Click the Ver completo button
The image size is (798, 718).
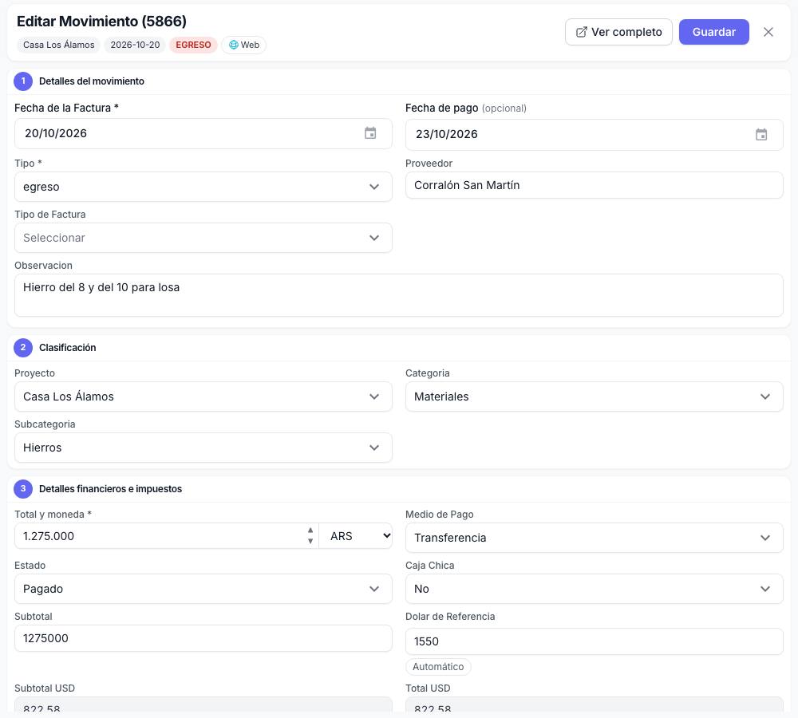(x=618, y=32)
